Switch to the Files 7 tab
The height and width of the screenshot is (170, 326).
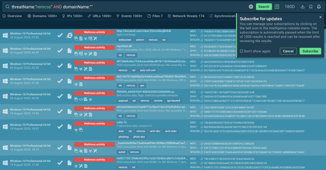pyautogui.click(x=155, y=16)
